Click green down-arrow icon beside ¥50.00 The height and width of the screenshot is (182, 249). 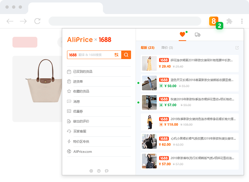pos(161,86)
